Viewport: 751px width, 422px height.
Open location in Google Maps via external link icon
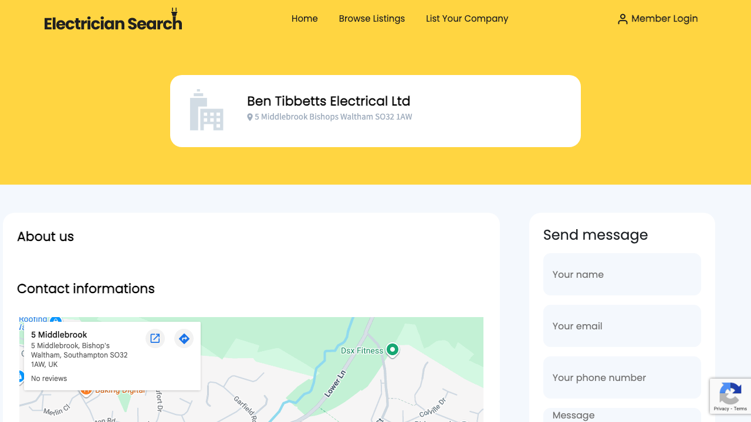(155, 338)
